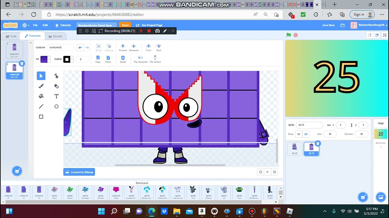The image size is (389, 218).
Task: Zoom in the paint canvas
Action: coord(274,172)
